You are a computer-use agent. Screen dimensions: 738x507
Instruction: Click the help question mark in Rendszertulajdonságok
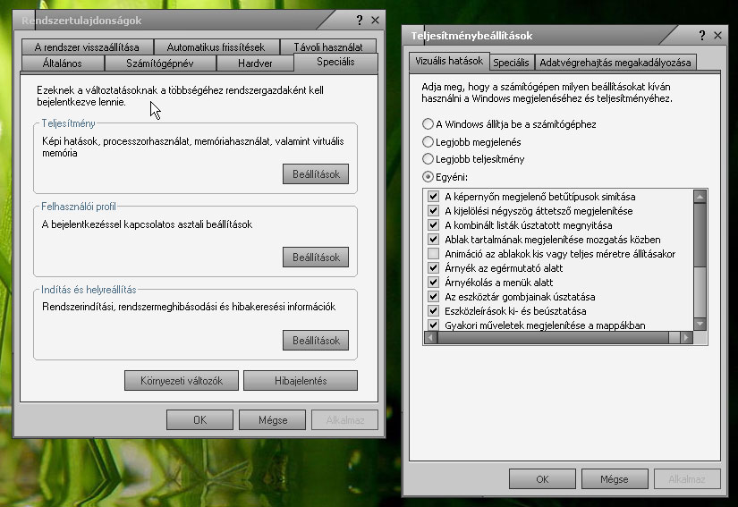click(359, 20)
